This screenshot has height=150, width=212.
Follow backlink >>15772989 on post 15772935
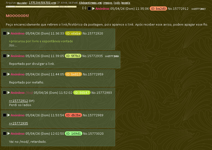[x=112, y=56]
